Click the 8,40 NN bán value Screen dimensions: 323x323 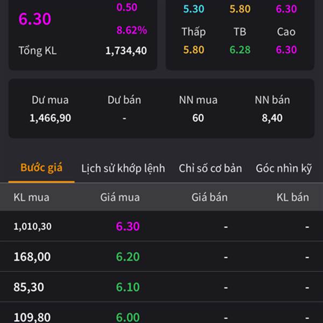click(x=272, y=118)
